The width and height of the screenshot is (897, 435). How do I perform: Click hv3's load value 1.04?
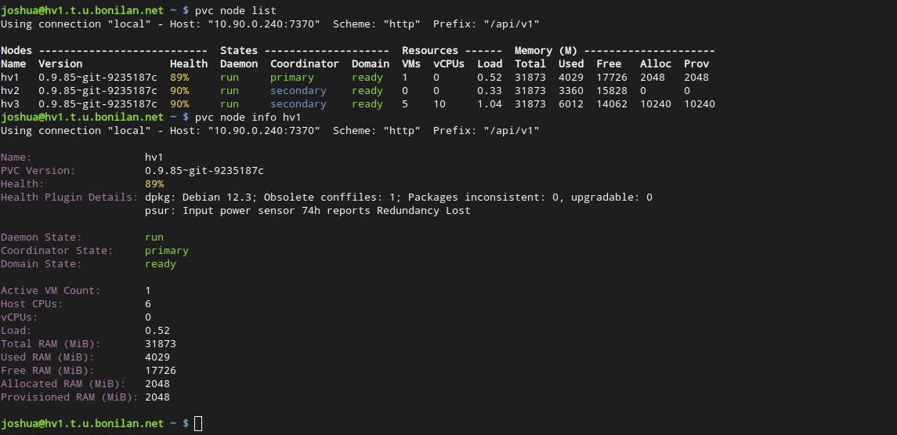[x=490, y=104]
